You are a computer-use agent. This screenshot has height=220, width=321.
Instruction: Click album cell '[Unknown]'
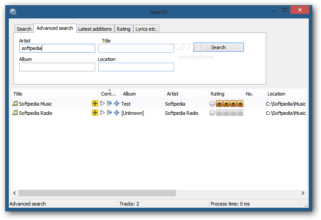(133, 113)
